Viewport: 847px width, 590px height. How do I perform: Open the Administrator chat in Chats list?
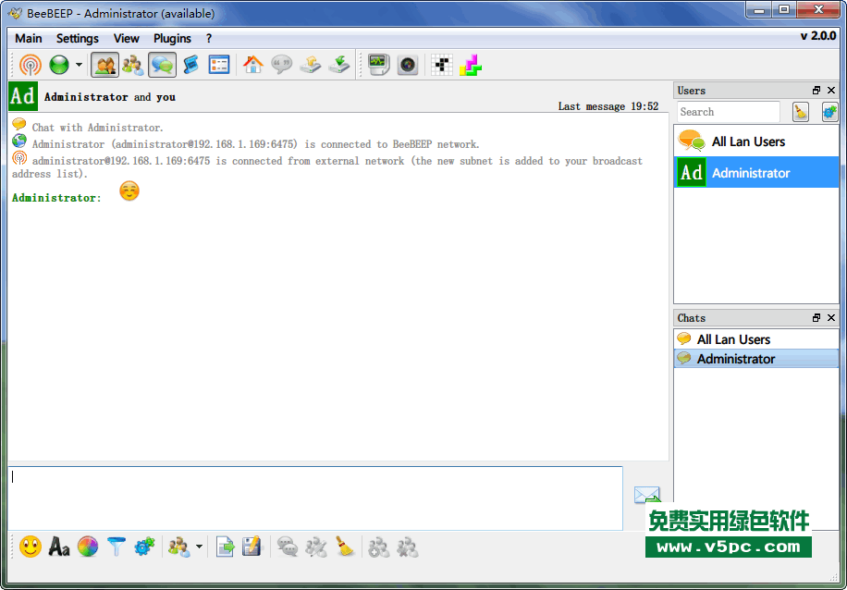tap(756, 359)
